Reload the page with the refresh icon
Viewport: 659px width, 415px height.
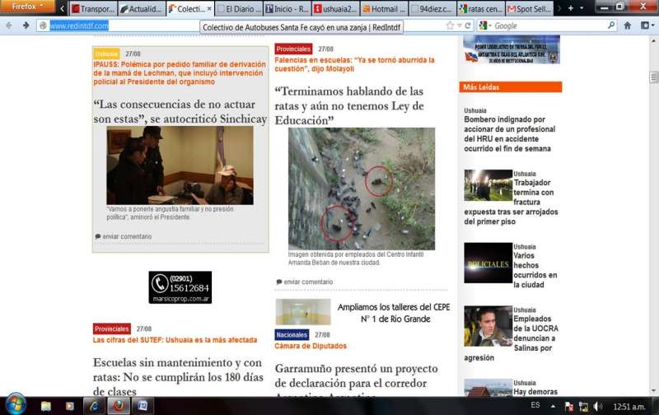(467, 26)
